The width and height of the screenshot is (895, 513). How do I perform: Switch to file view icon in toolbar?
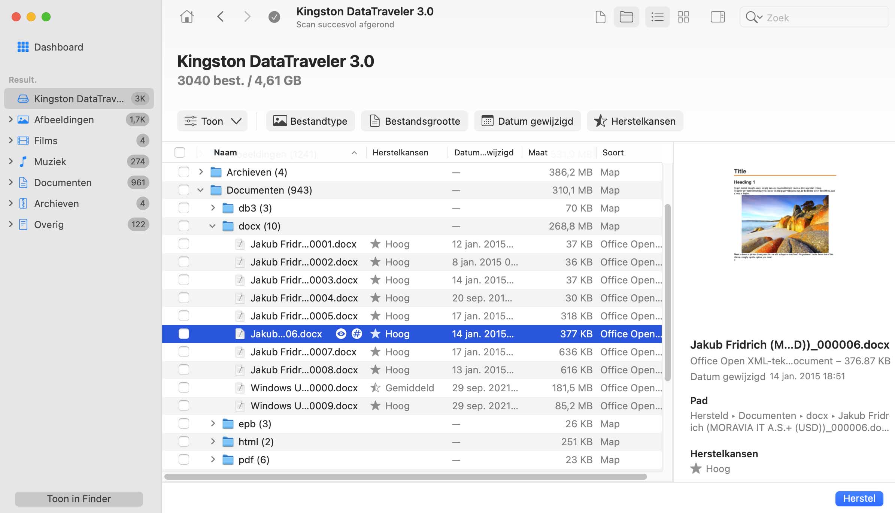coord(600,17)
